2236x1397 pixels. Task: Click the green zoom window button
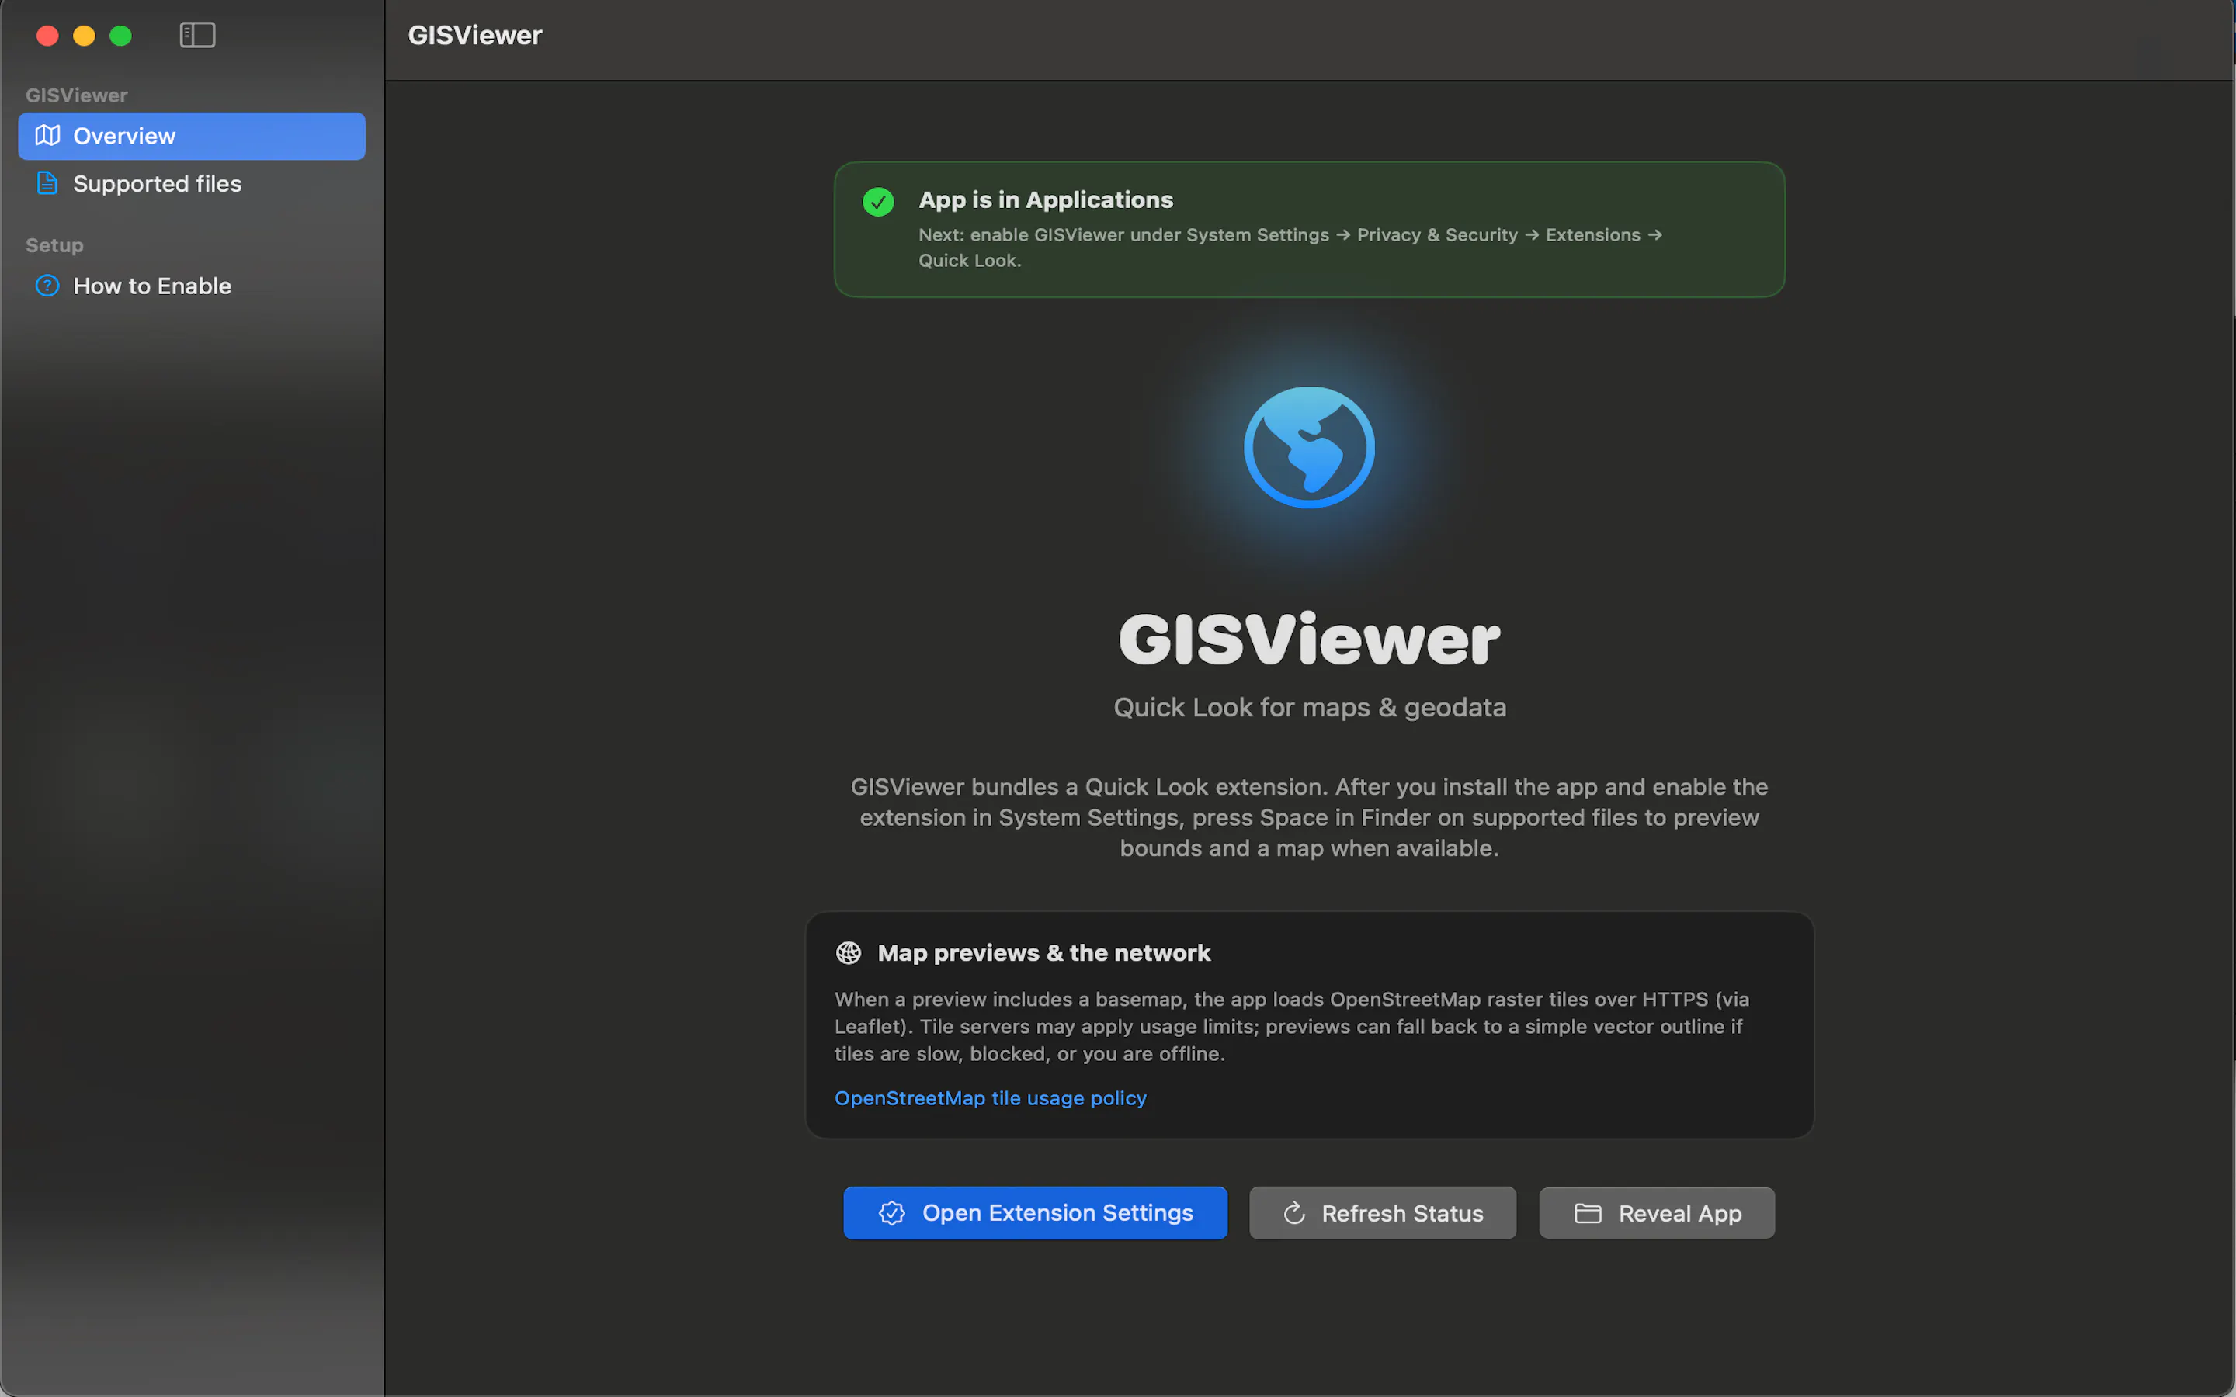(x=121, y=35)
